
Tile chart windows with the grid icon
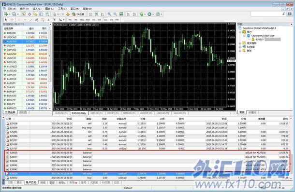click(x=121, y=14)
